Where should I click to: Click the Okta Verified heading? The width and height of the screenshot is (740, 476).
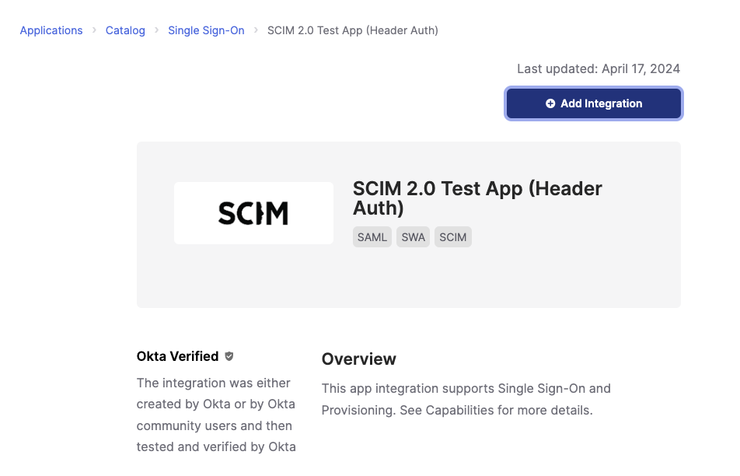click(177, 356)
